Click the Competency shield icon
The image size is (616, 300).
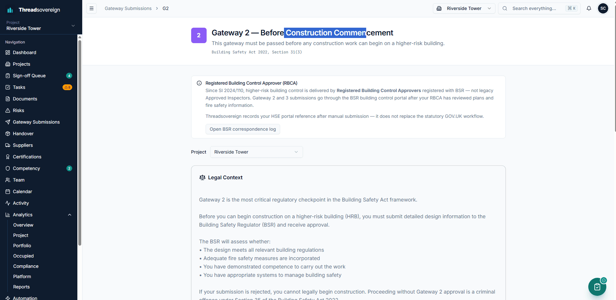[x=8, y=168]
